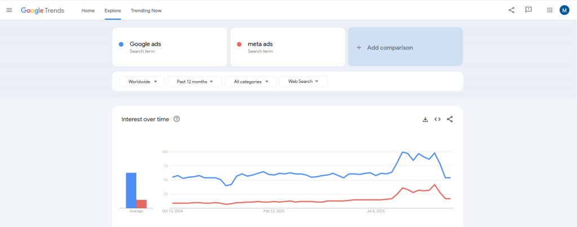Open help for Interest over time
577x227 pixels.
click(177, 119)
